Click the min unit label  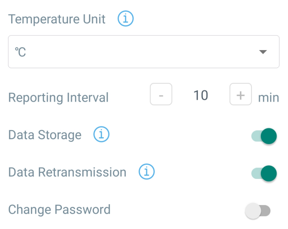tap(268, 97)
